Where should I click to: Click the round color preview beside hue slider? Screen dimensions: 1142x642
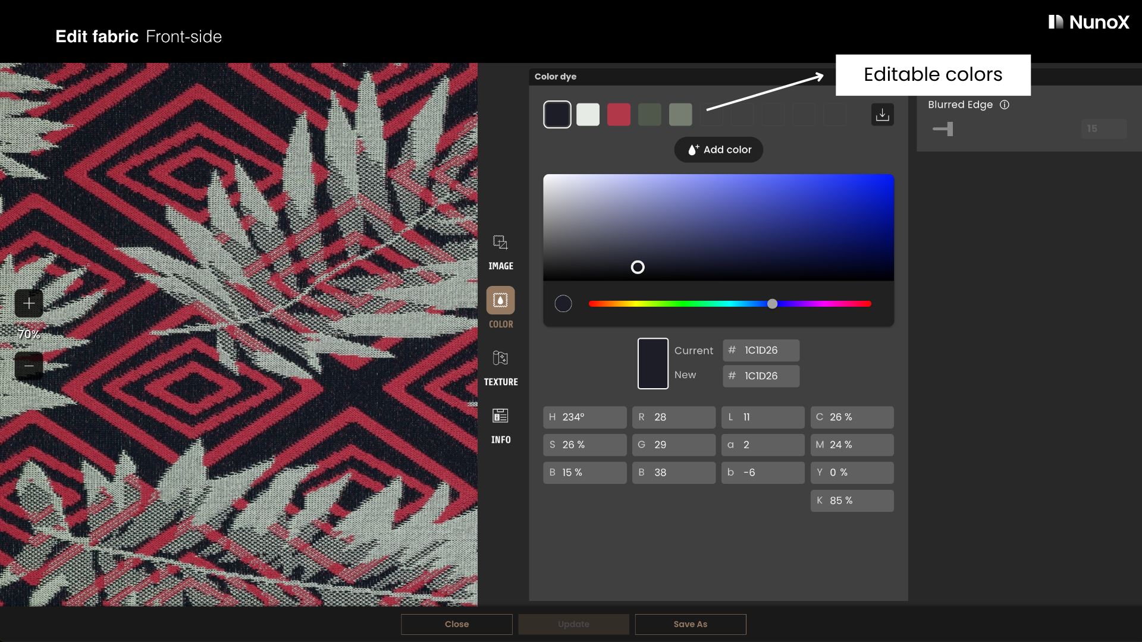point(563,304)
